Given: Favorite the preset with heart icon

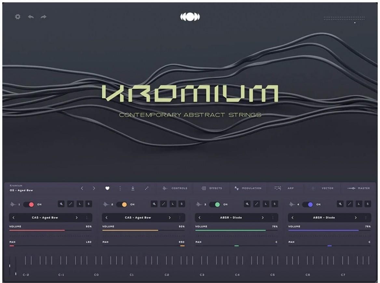Looking at the screenshot, I should pos(107,188).
